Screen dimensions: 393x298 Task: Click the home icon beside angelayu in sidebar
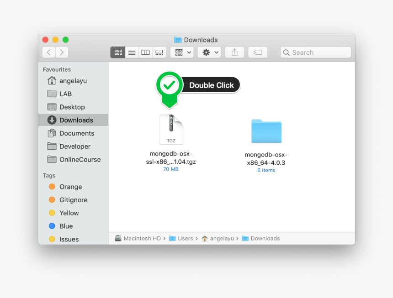coord(52,80)
